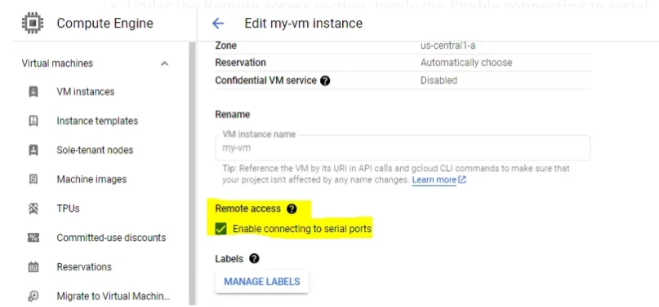The height and width of the screenshot is (307, 659).
Task: Open Migrate to Virtual Machines page
Action: pyautogui.click(x=114, y=296)
